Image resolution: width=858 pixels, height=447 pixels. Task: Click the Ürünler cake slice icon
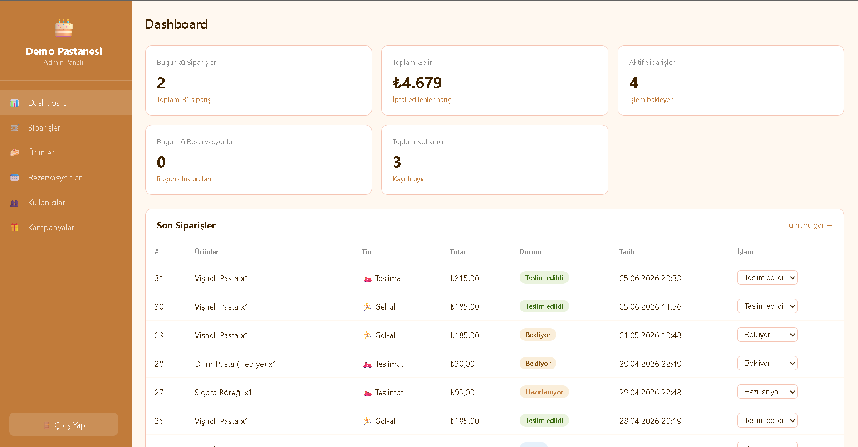[x=15, y=153]
